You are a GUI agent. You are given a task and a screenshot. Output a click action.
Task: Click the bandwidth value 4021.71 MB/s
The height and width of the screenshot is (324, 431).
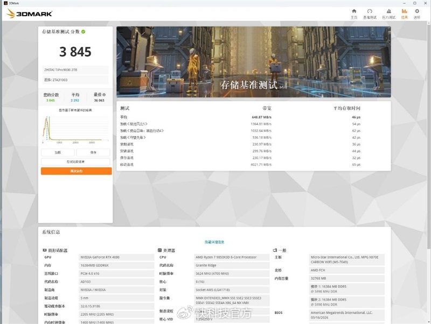click(x=261, y=165)
